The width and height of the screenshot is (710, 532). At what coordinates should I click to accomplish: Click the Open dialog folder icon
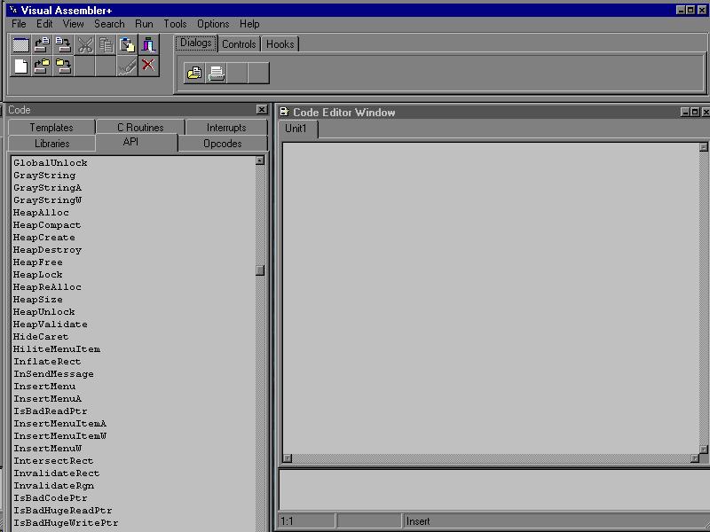point(194,74)
